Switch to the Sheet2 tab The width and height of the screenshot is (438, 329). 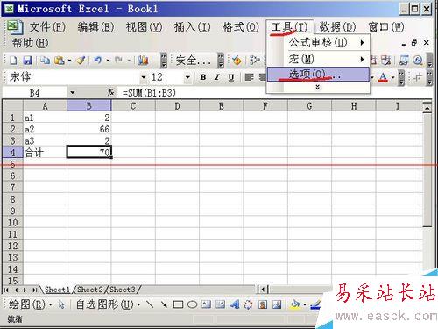90,290
